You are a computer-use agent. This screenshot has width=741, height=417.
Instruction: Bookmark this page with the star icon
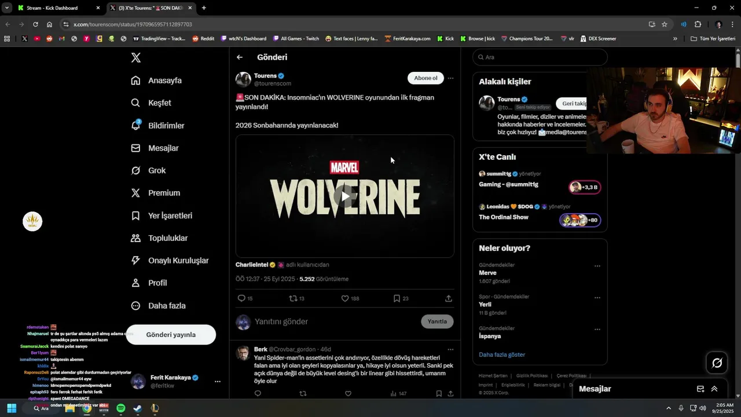(x=665, y=24)
